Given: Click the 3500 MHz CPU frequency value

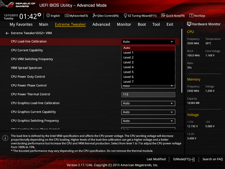Looking at the screenshot, I should (x=193, y=44).
